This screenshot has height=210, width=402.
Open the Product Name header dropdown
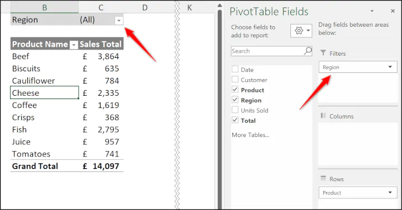(x=74, y=45)
